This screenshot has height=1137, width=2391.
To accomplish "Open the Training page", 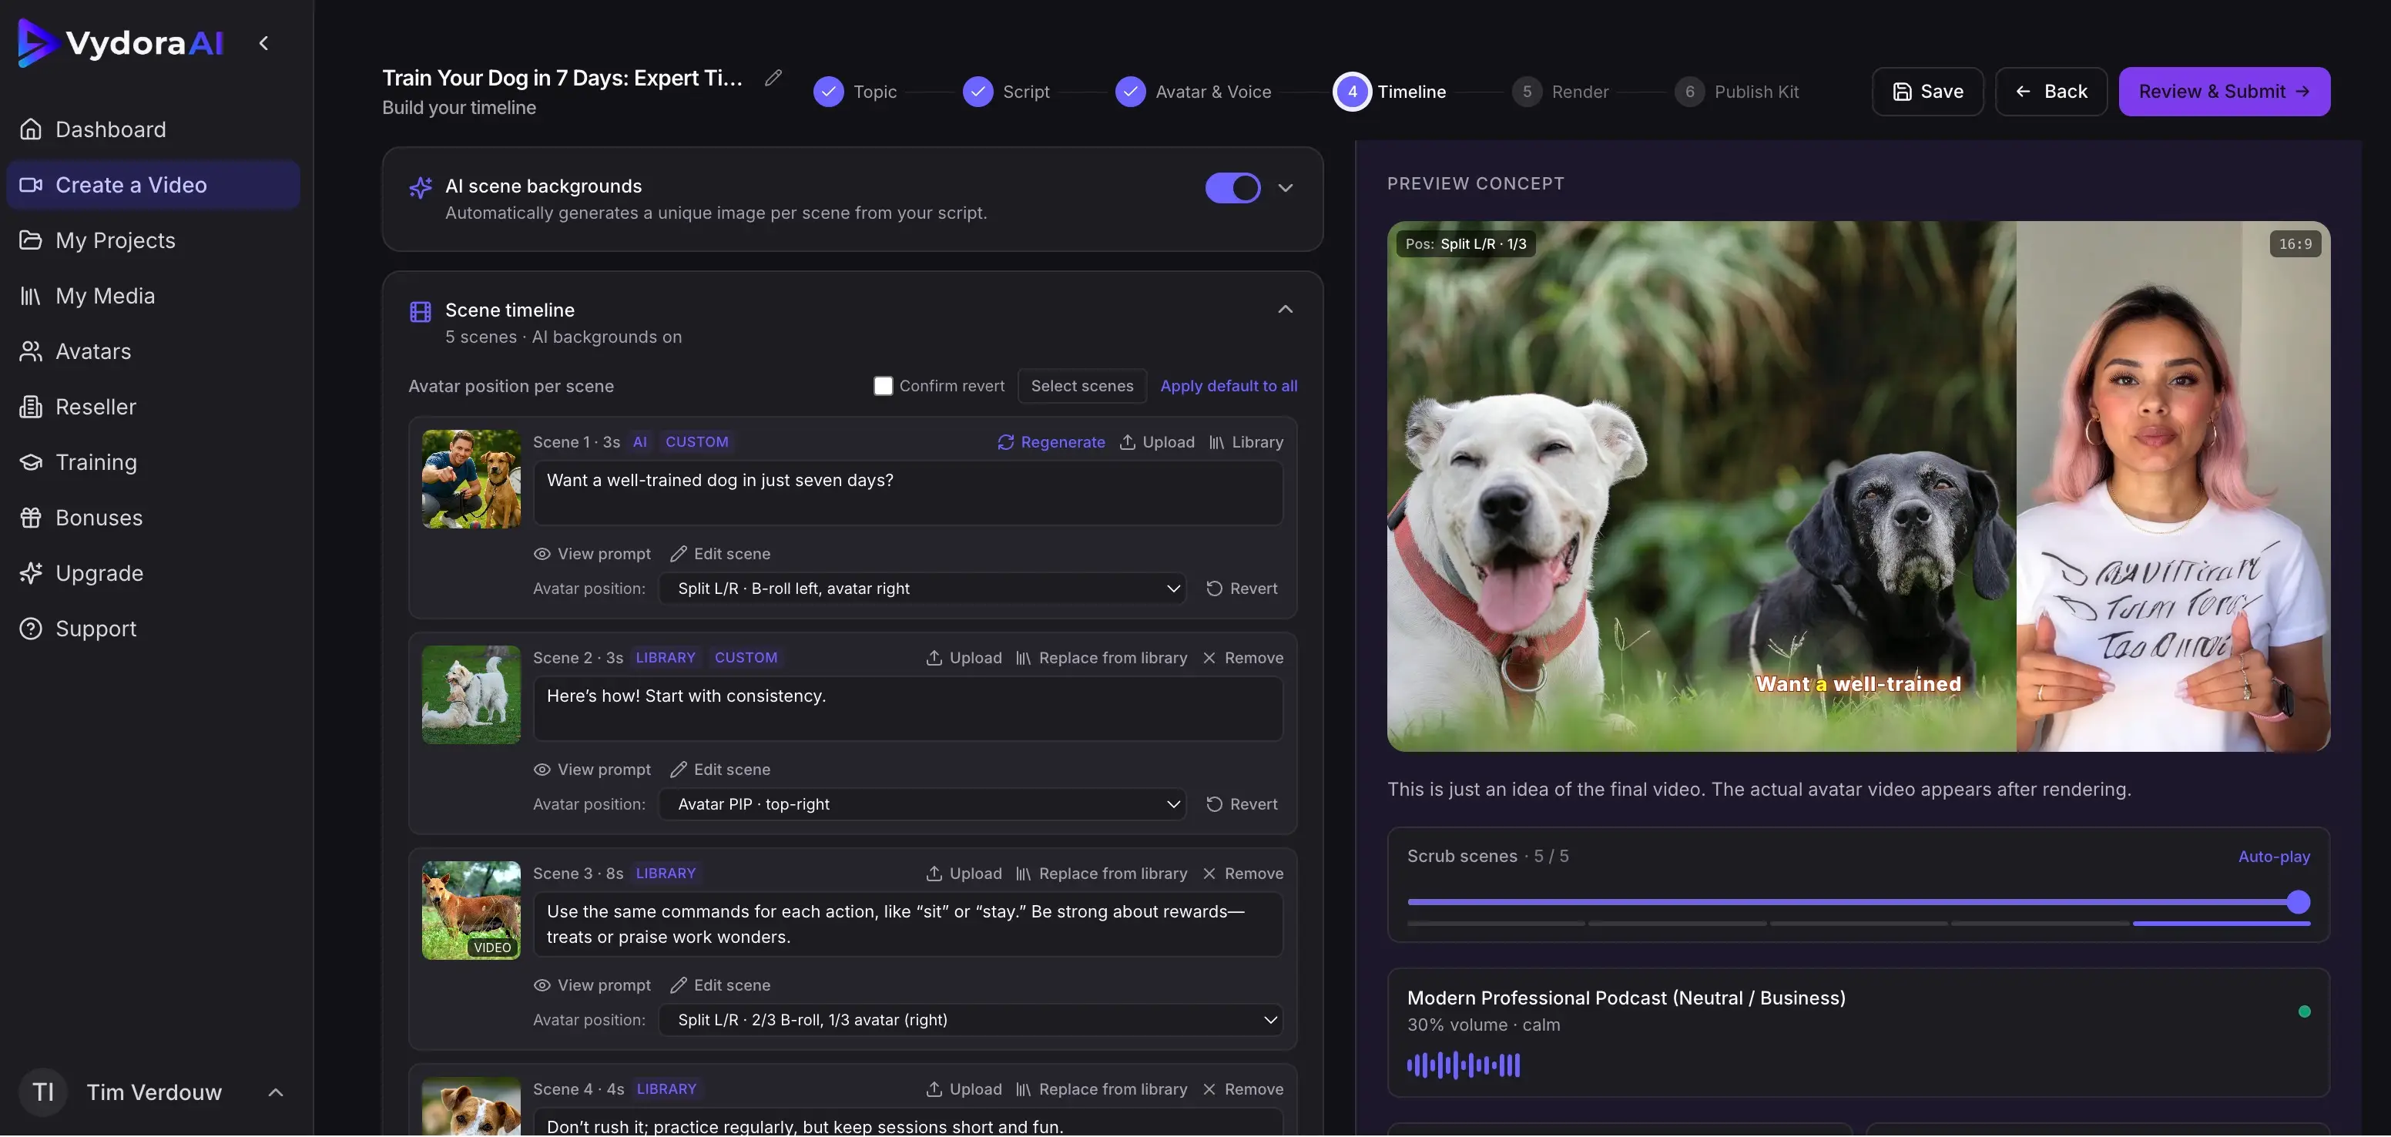I will (x=153, y=462).
